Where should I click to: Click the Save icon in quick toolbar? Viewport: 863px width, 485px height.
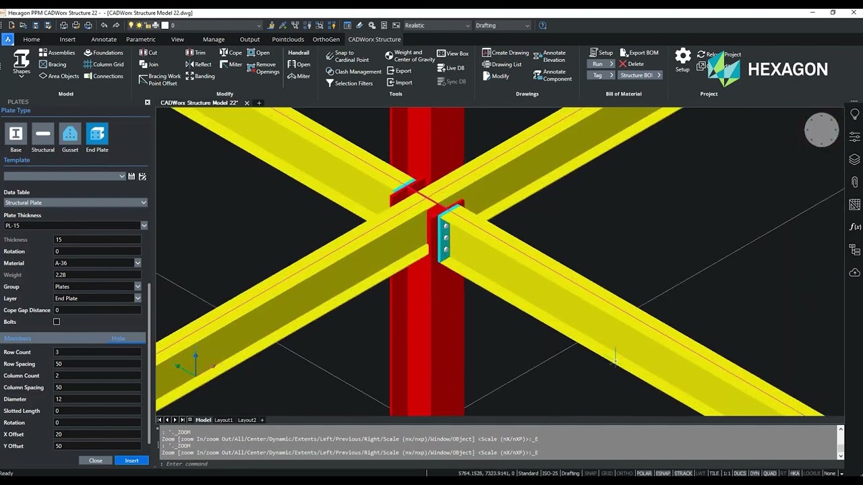35,26
